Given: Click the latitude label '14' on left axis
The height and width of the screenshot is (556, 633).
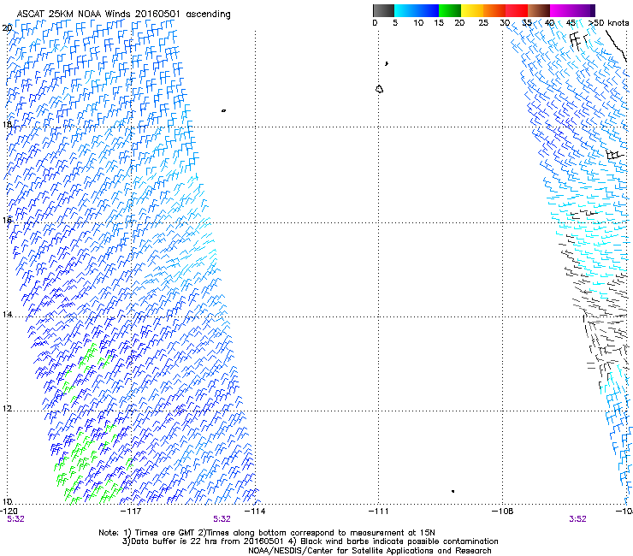Looking at the screenshot, I should (7, 314).
